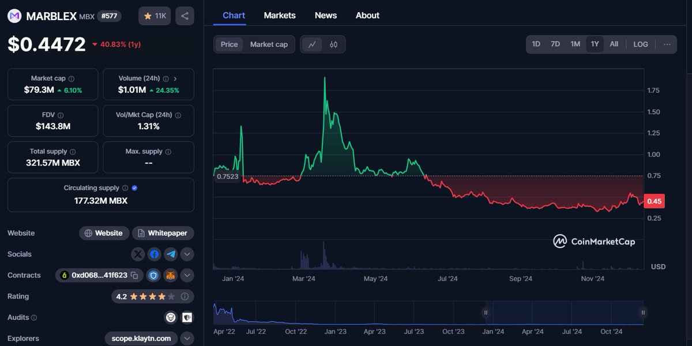Open the chart options ellipsis menu

[x=667, y=44]
